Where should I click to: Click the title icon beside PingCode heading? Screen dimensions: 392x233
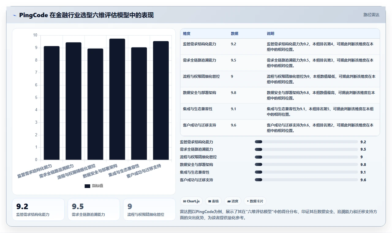coord(15,15)
